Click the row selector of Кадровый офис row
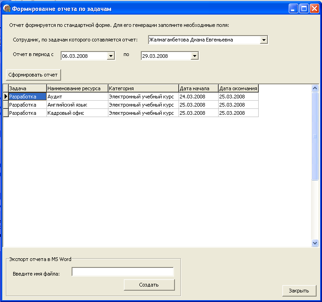 tap(6, 113)
